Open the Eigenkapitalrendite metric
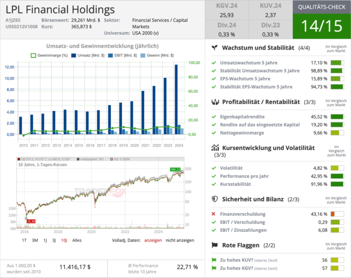Image resolution: width=351 pixels, height=278 pixels. click(x=242, y=117)
